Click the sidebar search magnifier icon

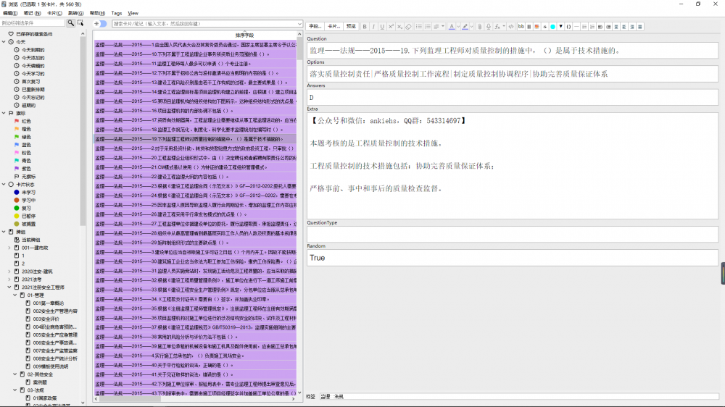tap(71, 22)
